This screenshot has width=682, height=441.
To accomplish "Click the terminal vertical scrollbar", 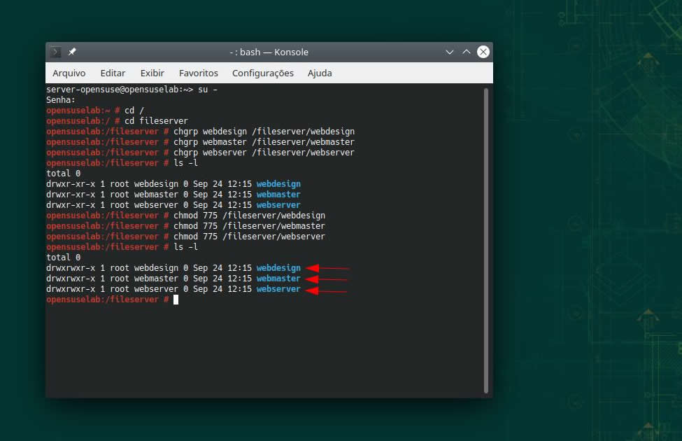I will 486,238.
